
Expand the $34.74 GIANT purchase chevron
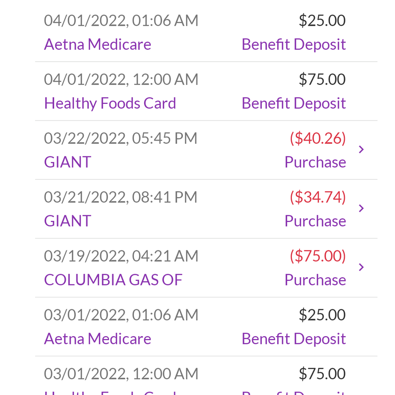[361, 208]
